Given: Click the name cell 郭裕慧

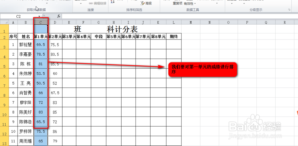Looking at the screenshot, I should 26,44.
